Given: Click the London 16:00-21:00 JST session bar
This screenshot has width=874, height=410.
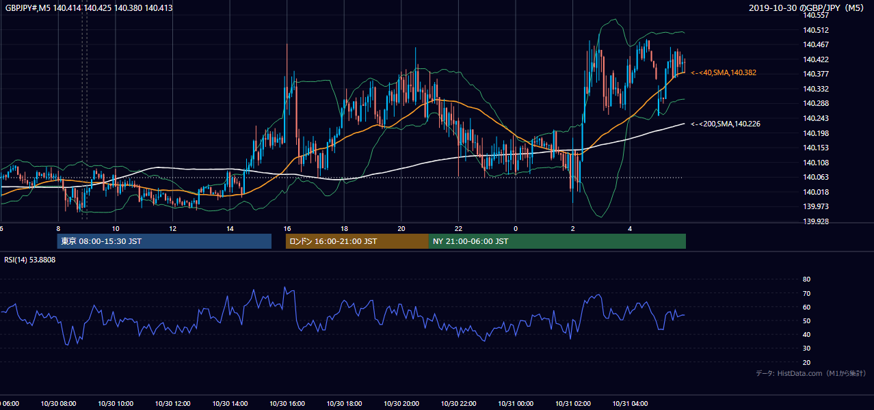Looking at the screenshot, I should click(357, 241).
